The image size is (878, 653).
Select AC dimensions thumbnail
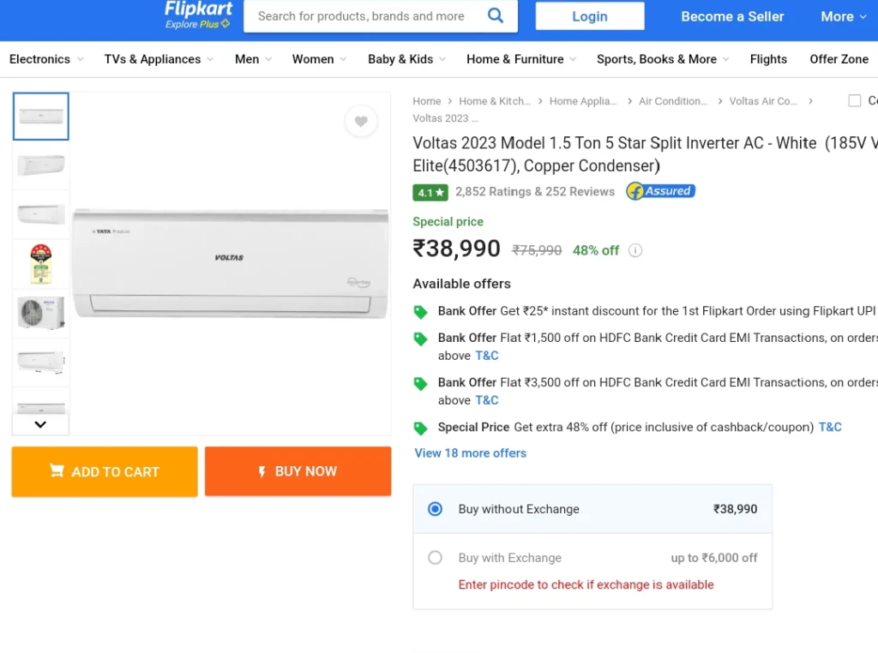[41, 362]
